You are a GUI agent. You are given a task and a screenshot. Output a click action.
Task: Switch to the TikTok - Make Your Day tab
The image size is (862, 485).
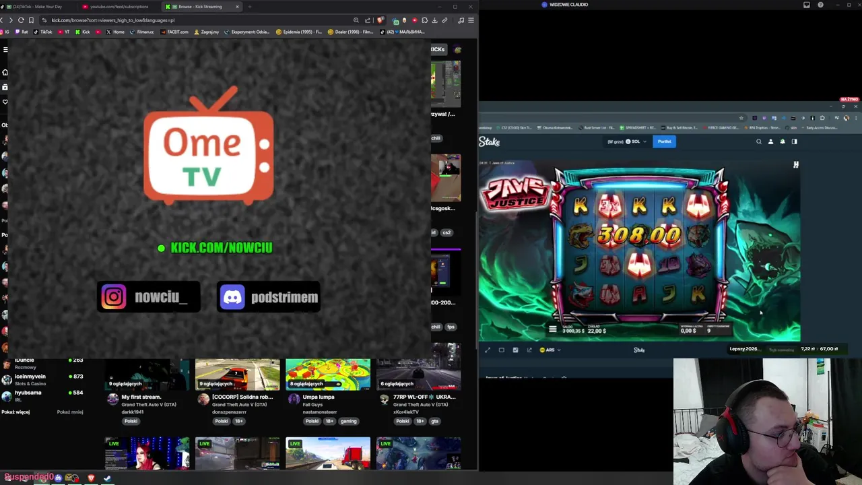37,7
